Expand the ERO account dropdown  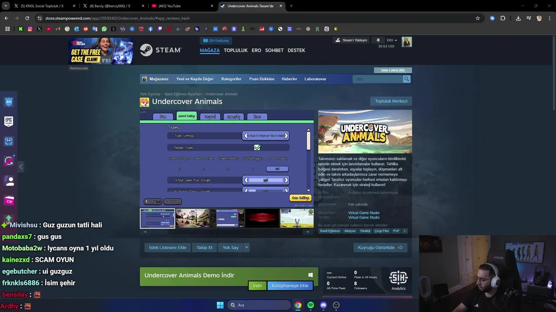pyautogui.click(x=392, y=40)
